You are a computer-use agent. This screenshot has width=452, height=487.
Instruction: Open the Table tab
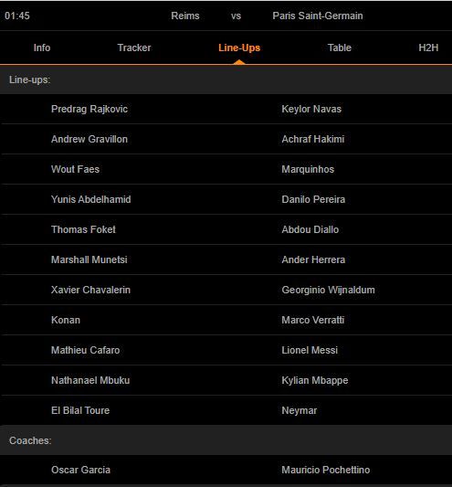point(340,48)
